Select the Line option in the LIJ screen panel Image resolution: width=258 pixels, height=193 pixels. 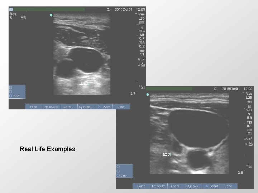14,96
